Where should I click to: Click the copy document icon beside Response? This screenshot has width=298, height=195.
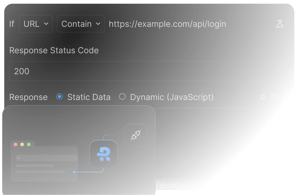tap(263, 97)
